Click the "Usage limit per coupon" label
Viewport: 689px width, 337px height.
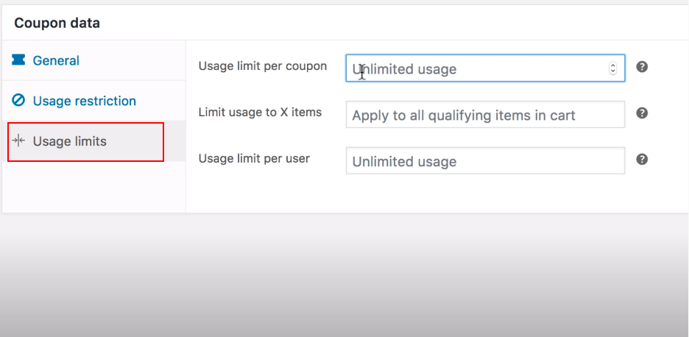(262, 66)
